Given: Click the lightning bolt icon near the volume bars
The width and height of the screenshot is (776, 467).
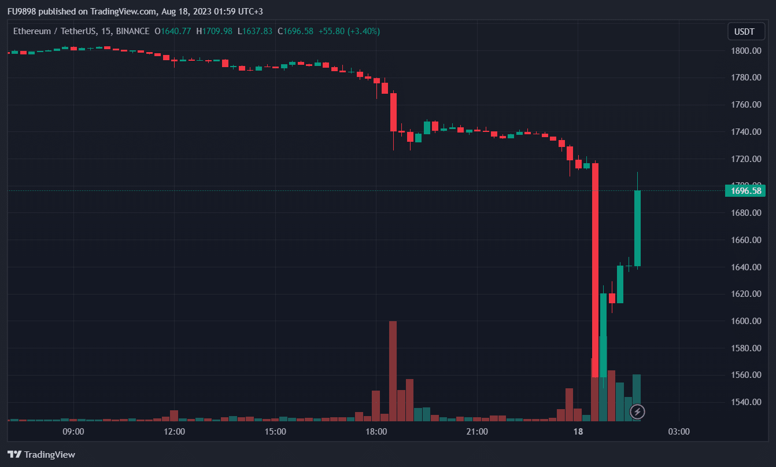Looking at the screenshot, I should (x=637, y=411).
